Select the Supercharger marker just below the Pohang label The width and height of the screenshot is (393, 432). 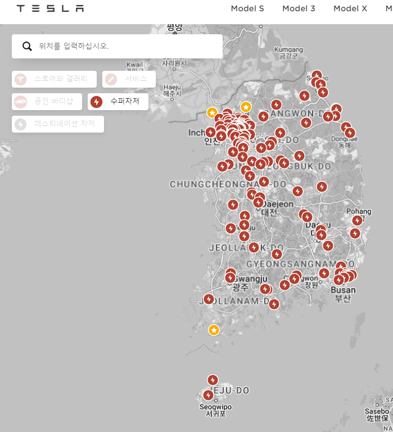coord(358,220)
